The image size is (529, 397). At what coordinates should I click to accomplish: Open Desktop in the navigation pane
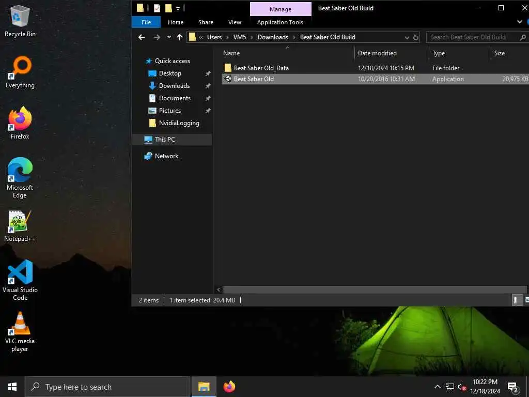pyautogui.click(x=169, y=73)
